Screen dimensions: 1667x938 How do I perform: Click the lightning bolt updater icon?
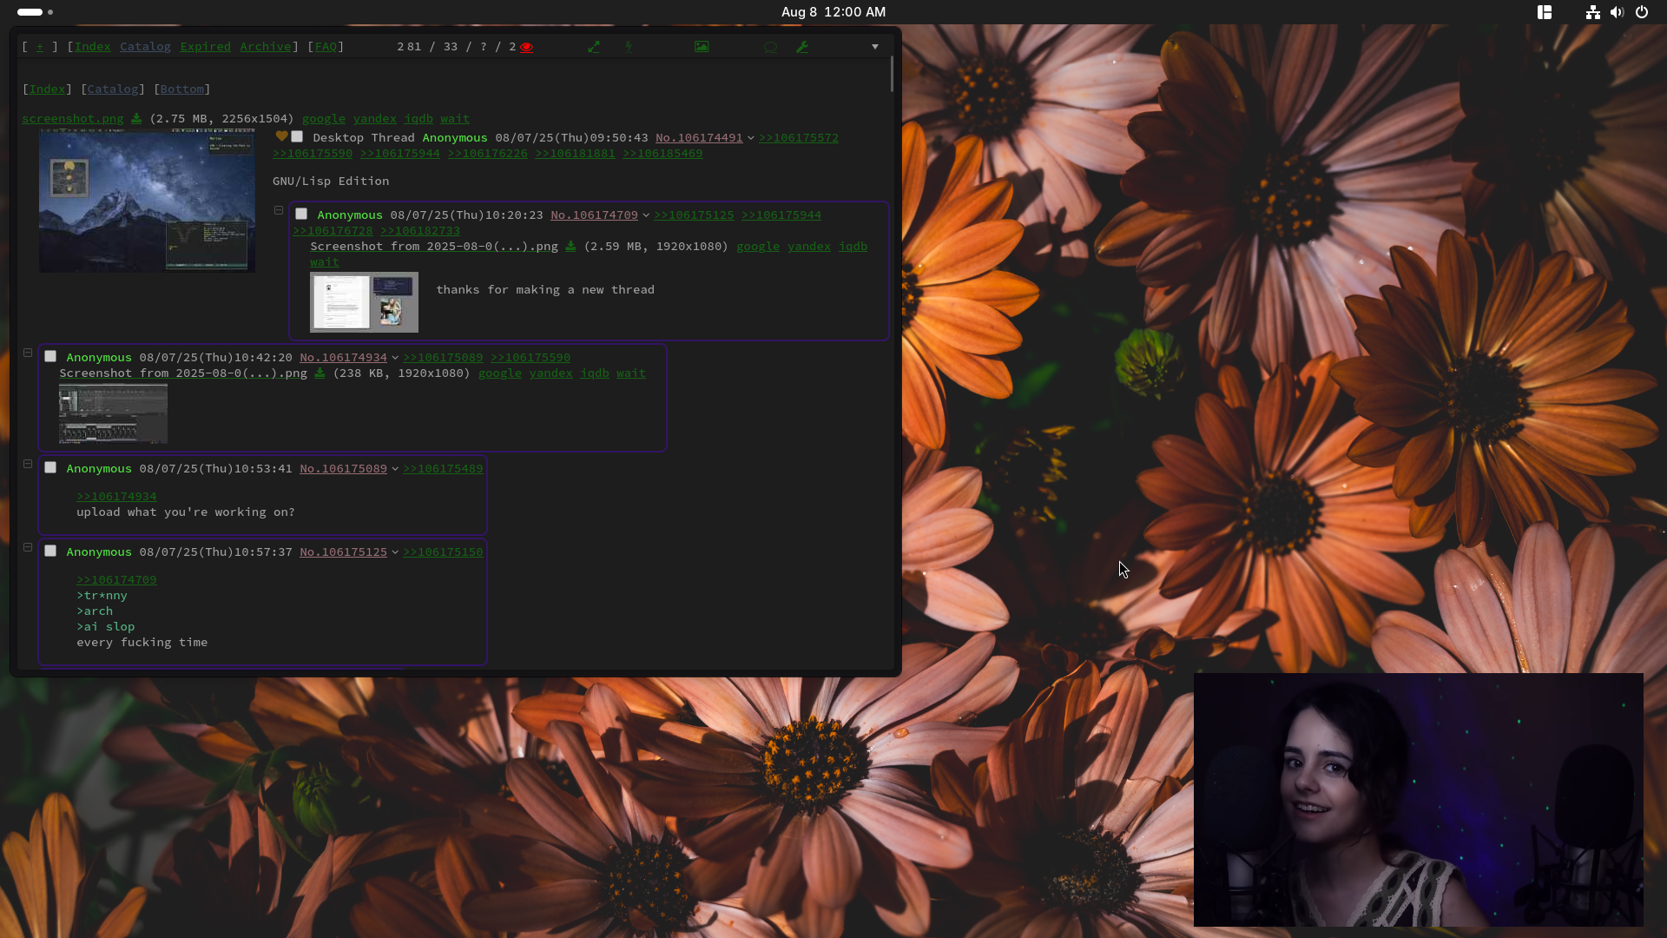pyautogui.click(x=629, y=47)
